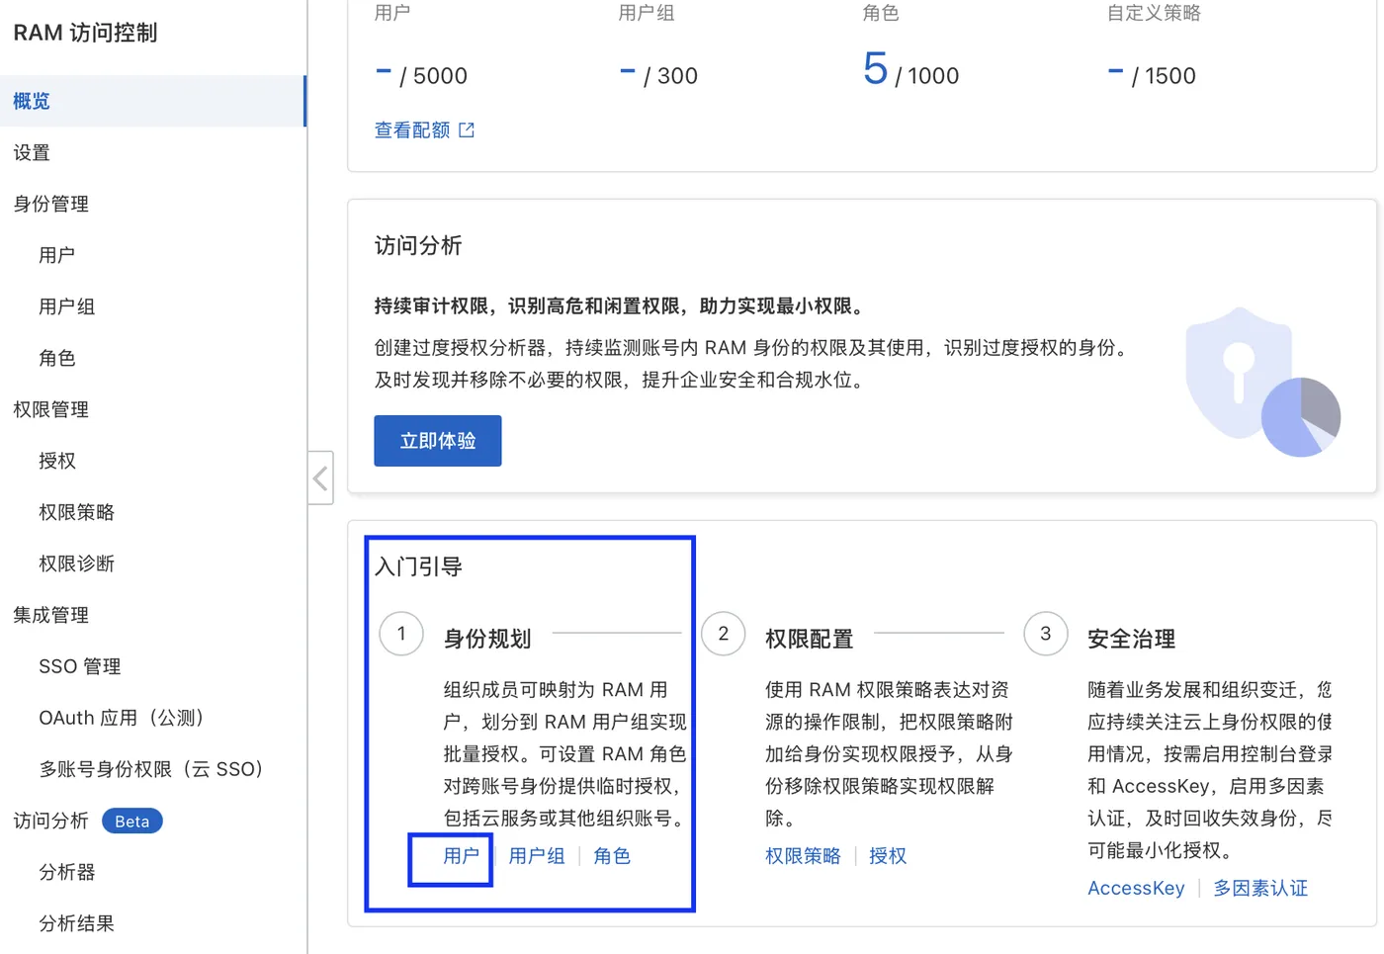Image resolution: width=1384 pixels, height=954 pixels.
Task: Open 分析器 in the sidebar
Action: click(x=66, y=872)
